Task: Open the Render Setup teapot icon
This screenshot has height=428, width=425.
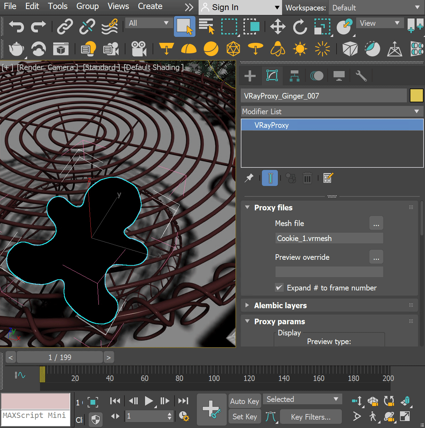Action: 16,49
